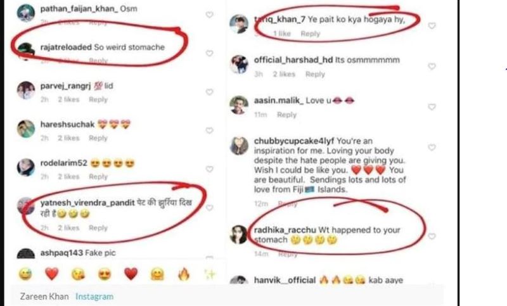Viewport: 507px width, 306px height.
Task: Like the comment by hareshsuchak
Action: (x=209, y=131)
